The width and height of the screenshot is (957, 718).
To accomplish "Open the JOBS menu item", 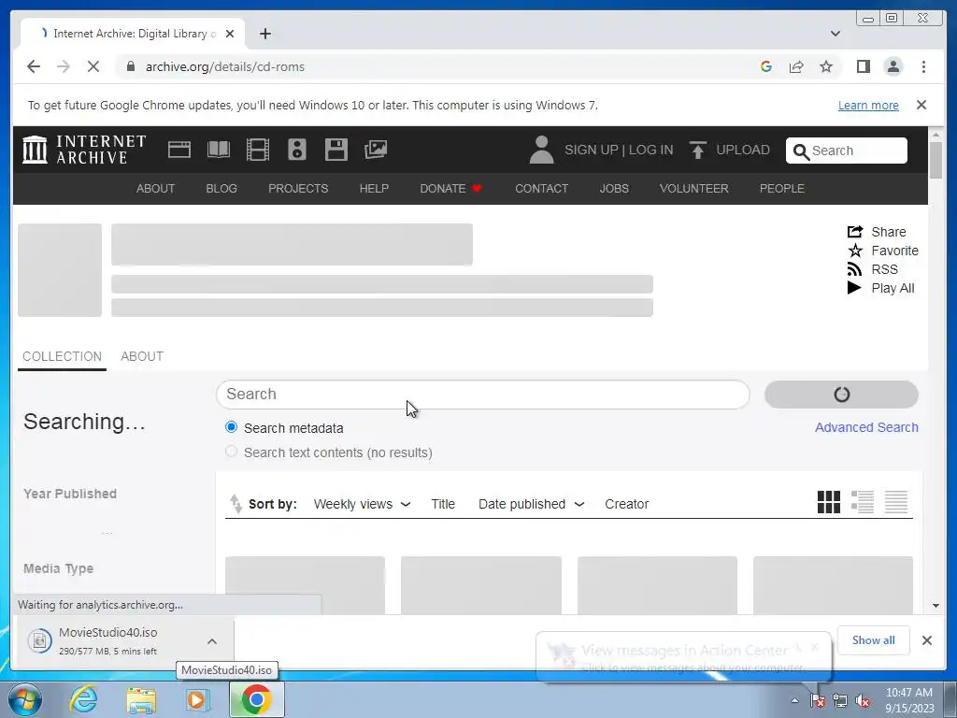I will click(x=614, y=189).
